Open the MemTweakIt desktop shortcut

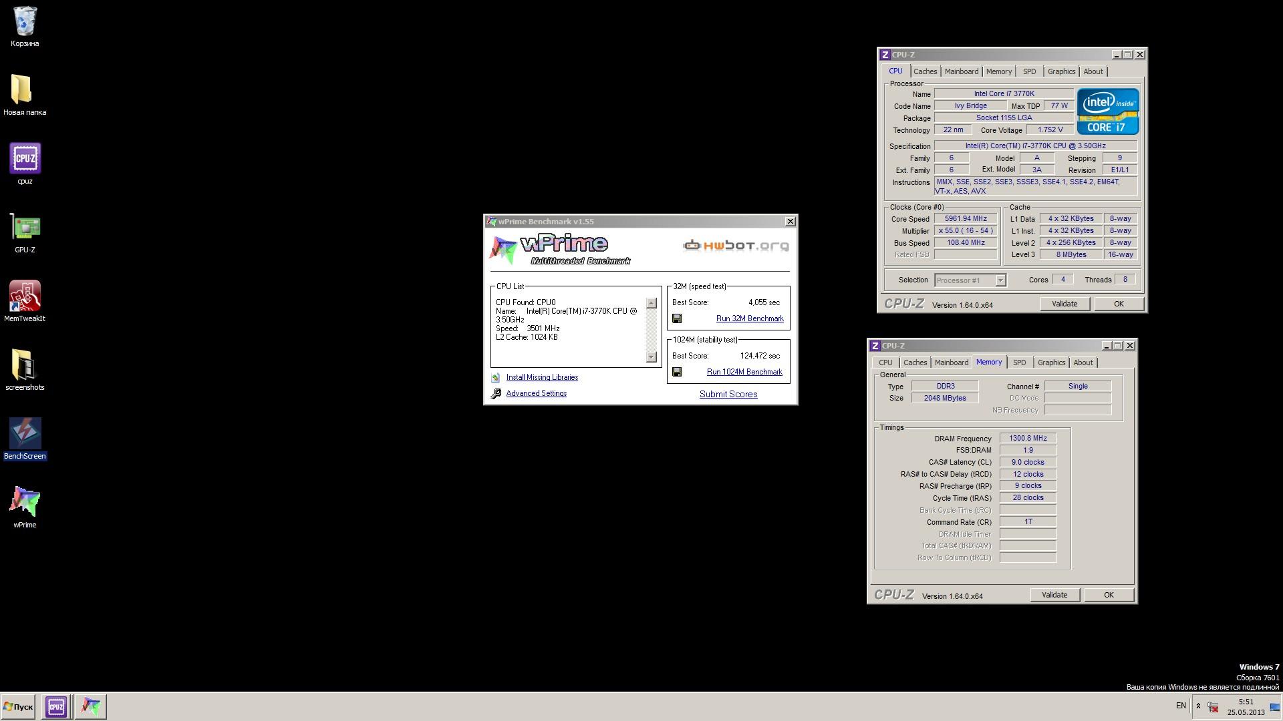pos(25,301)
